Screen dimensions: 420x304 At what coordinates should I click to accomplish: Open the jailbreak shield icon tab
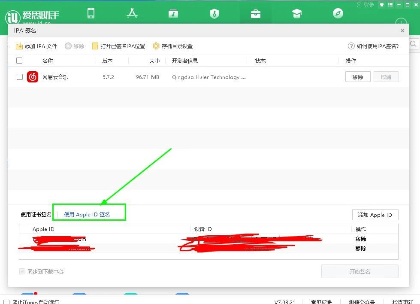coord(214,13)
